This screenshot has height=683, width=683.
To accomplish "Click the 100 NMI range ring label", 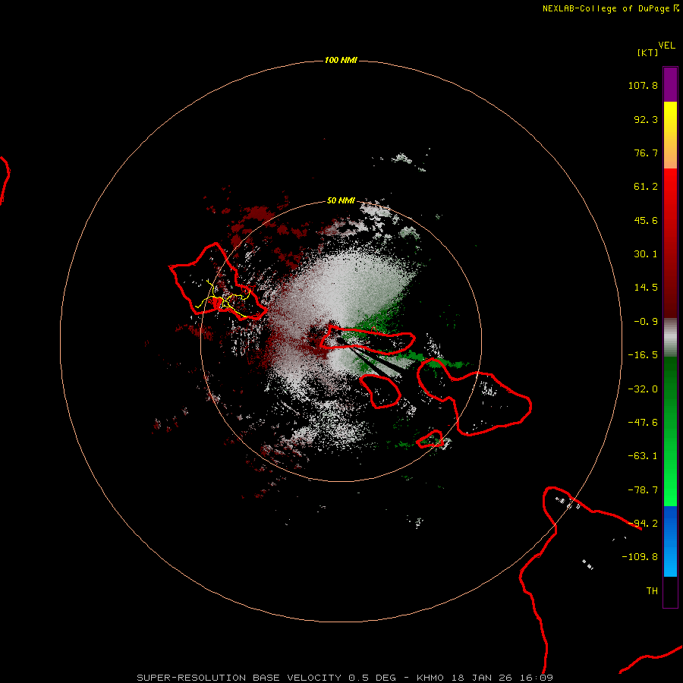I will tap(341, 60).
